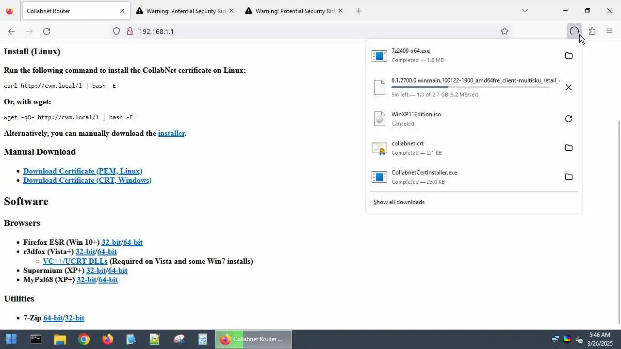Download Certificate (CRT, Windows) link

click(87, 180)
